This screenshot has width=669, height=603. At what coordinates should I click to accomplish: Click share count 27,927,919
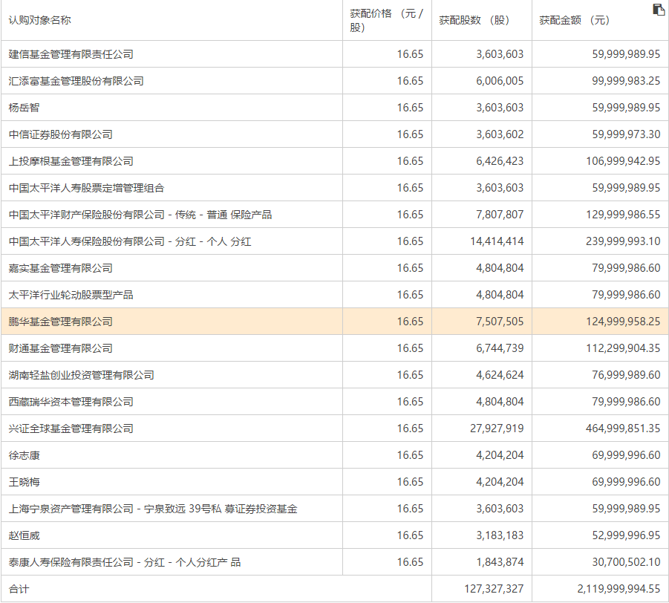click(x=497, y=428)
